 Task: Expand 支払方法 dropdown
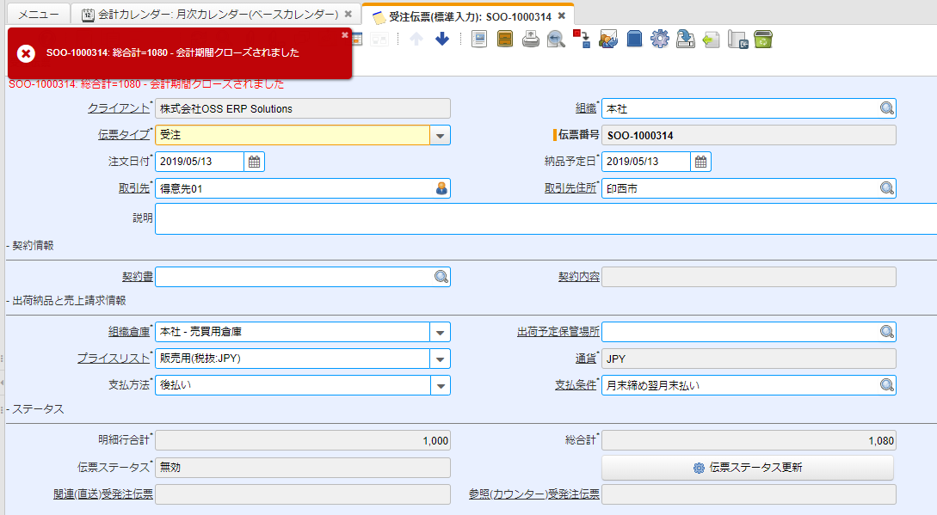pyautogui.click(x=440, y=386)
